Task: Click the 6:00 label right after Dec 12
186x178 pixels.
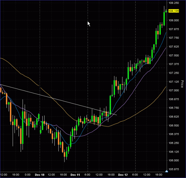Action: [x=135, y=175]
